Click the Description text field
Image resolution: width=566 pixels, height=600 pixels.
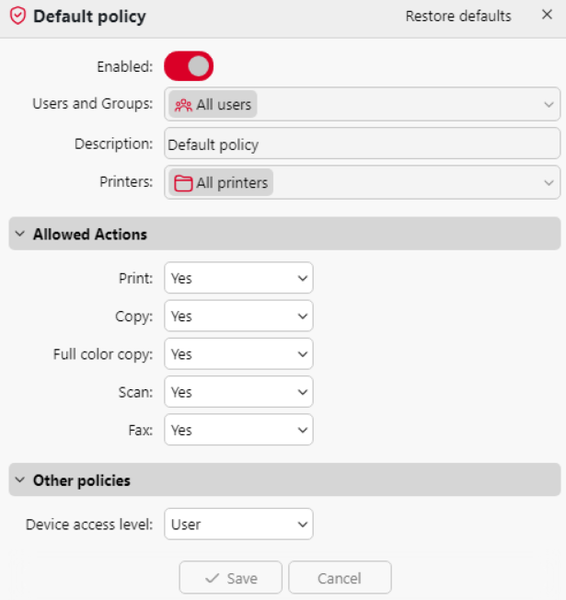(x=363, y=144)
